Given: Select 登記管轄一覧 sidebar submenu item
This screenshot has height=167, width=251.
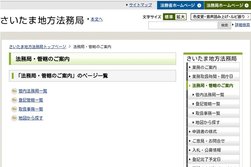Looking at the screenshot, I should point(213,104).
